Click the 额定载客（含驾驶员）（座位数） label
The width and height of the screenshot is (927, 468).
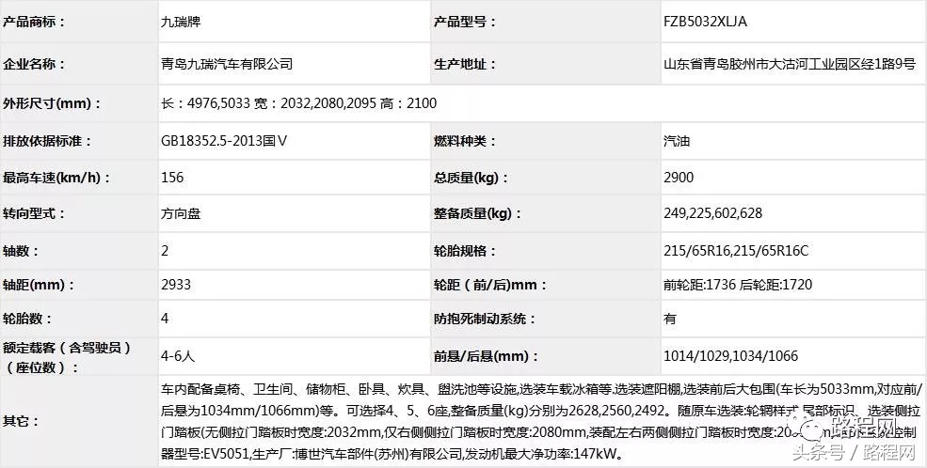pos(67,357)
